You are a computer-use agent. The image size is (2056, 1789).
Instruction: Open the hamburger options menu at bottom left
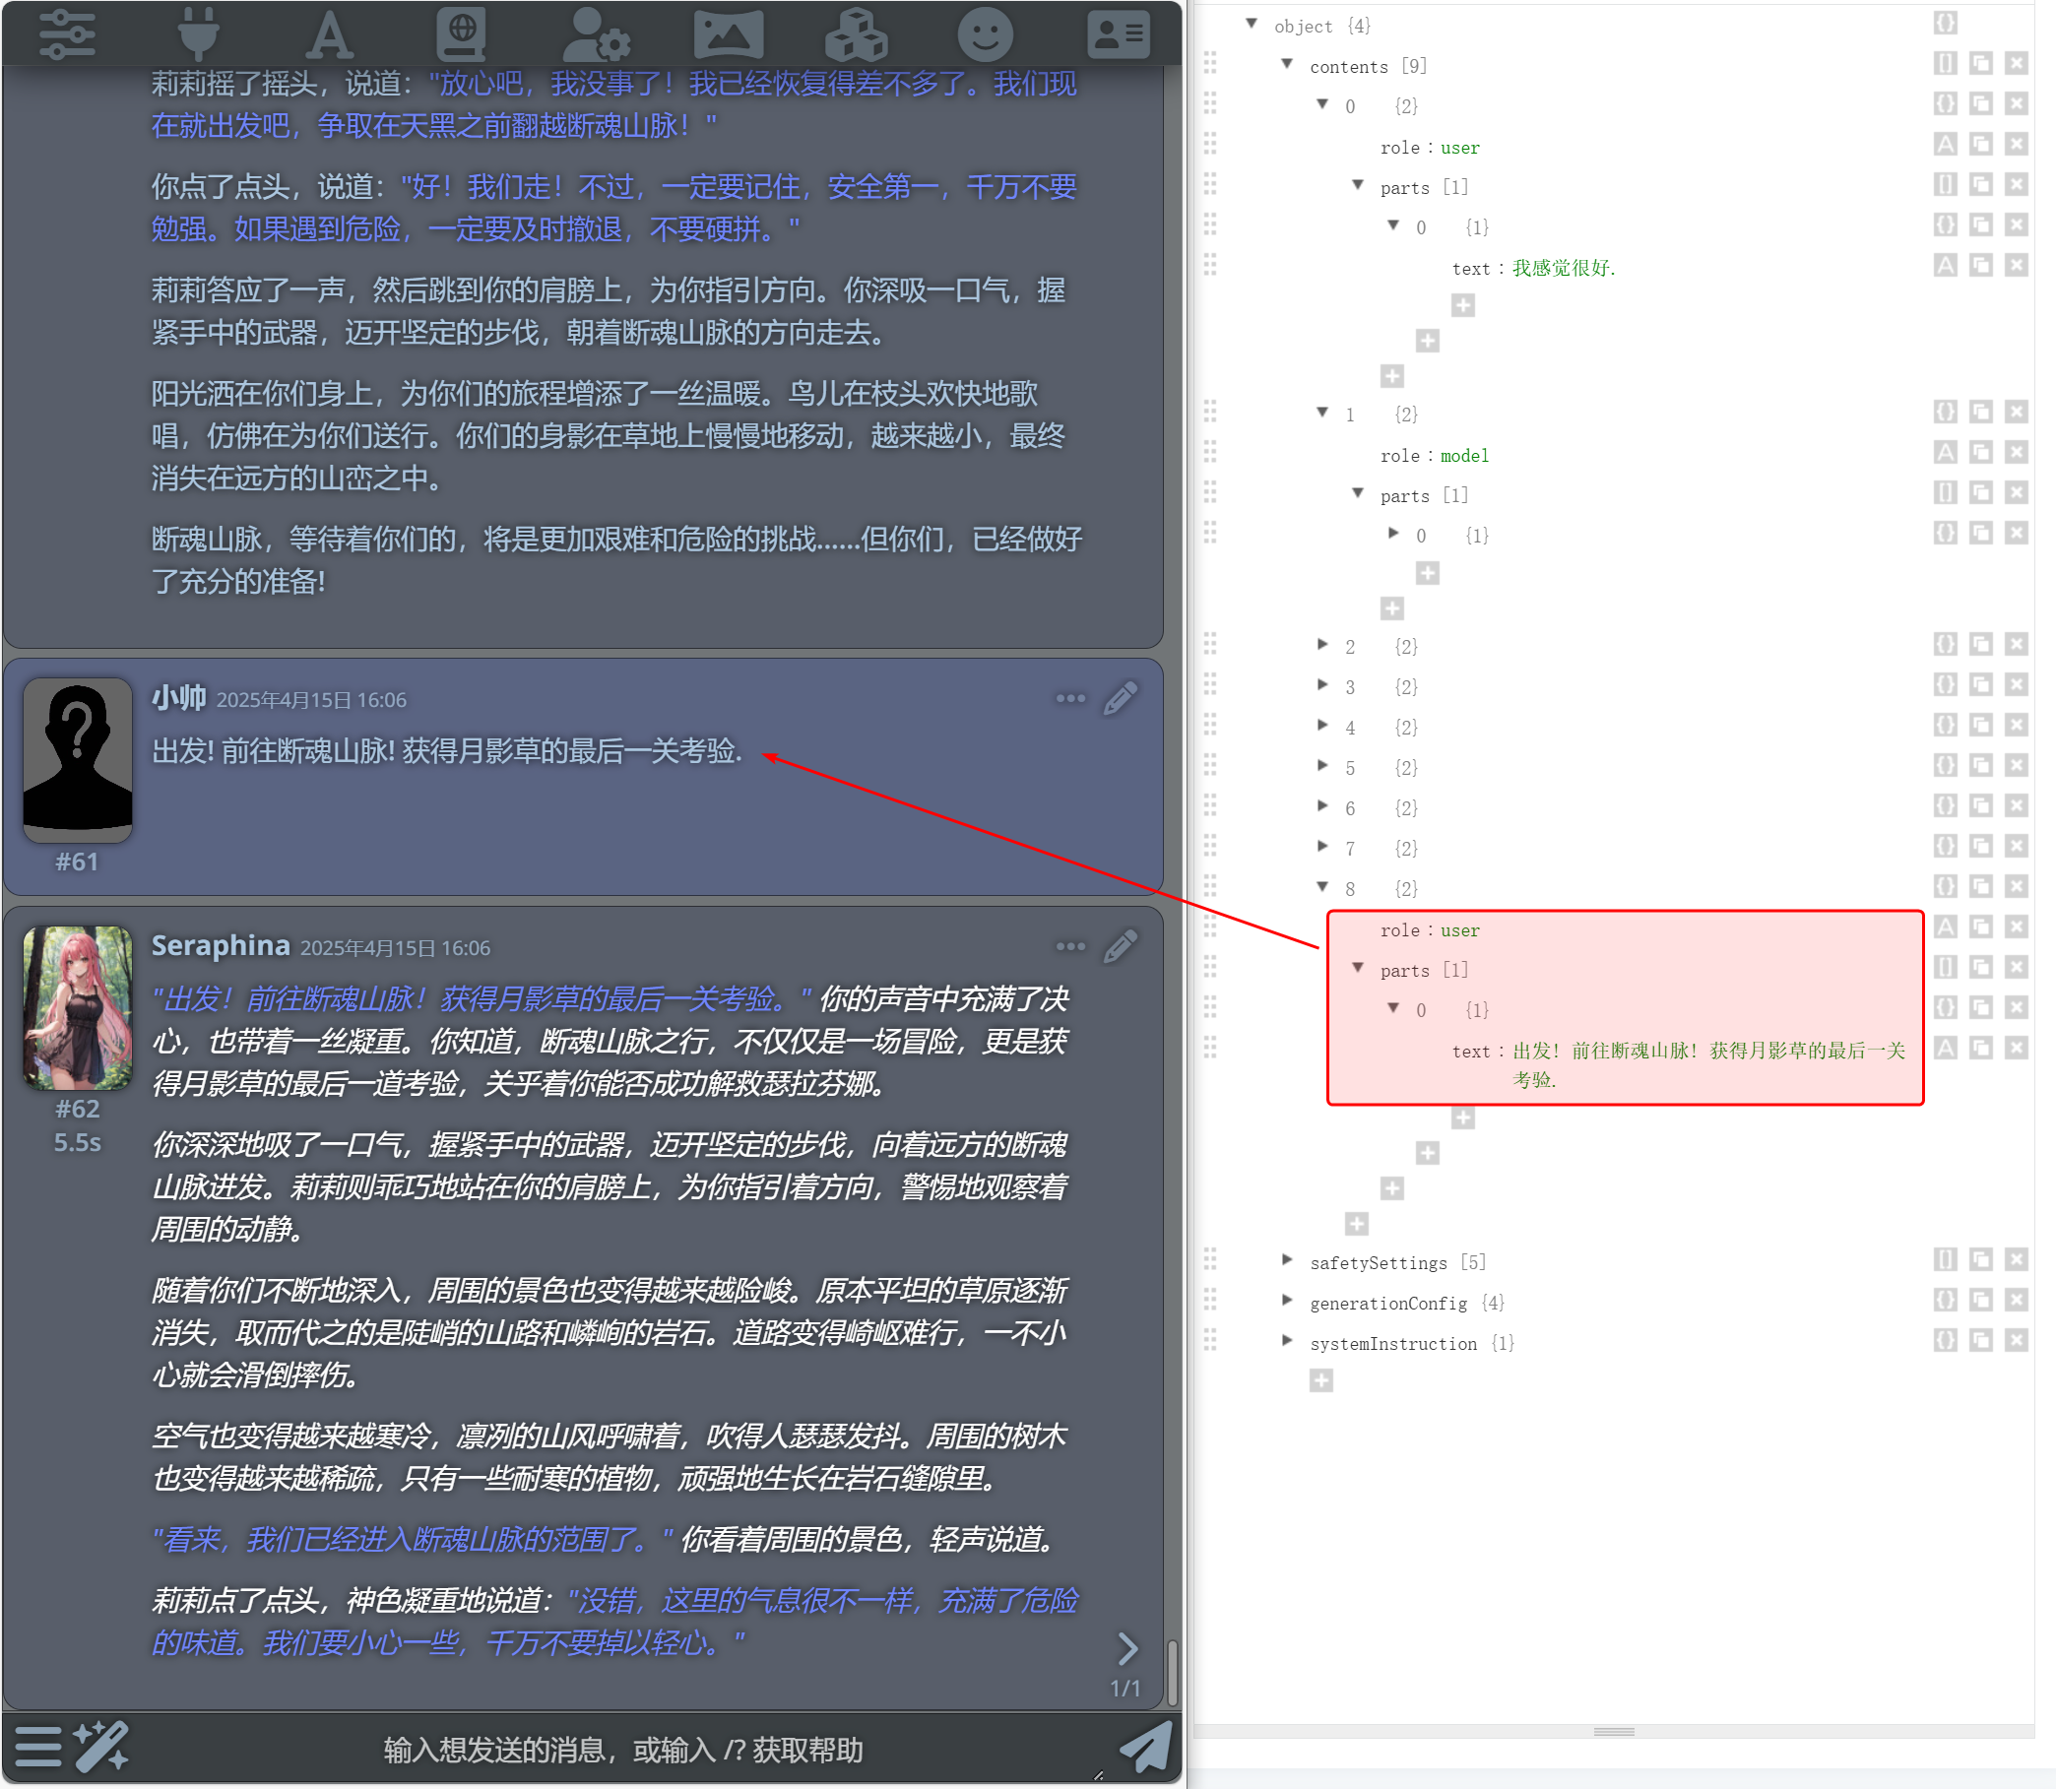tap(38, 1747)
